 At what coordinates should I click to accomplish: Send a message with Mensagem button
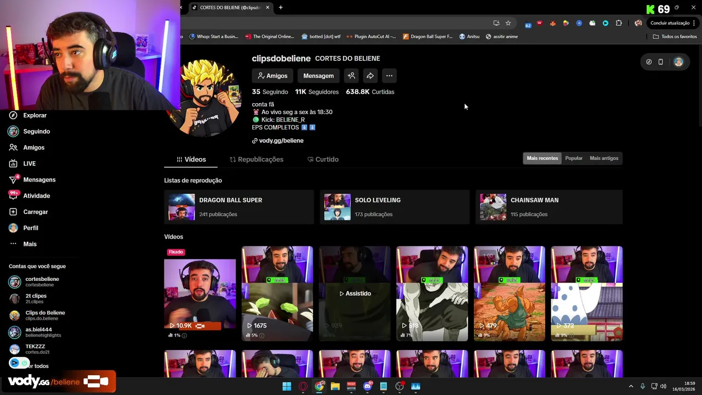[318, 76]
